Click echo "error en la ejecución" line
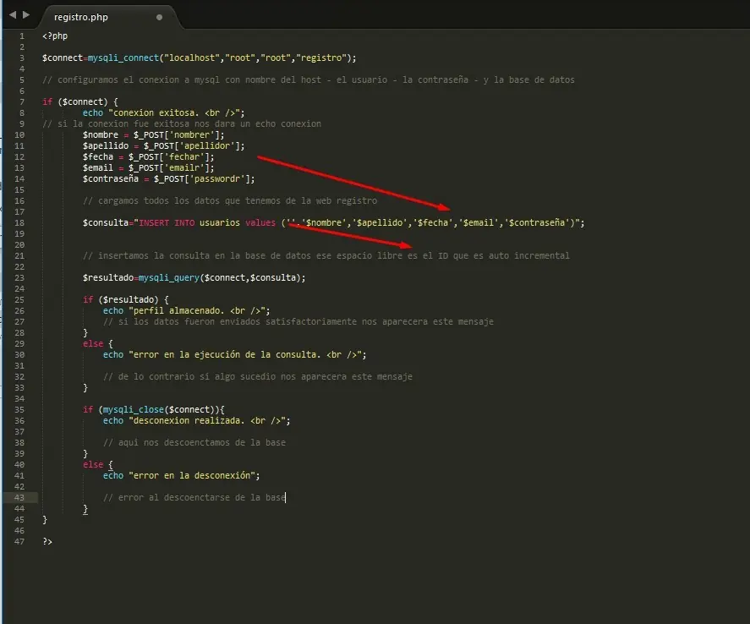The image size is (750, 624). (x=234, y=355)
